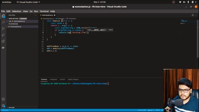Switch to the Terminal panel tab
The width and height of the screenshot is (199, 112).
tap(44, 80)
